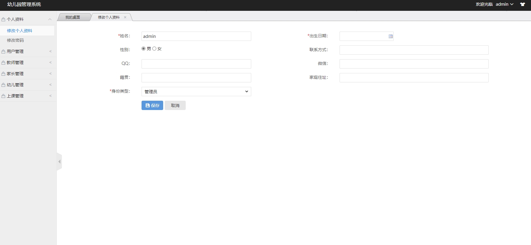Click the lock icon beside 用户管理

3,52
